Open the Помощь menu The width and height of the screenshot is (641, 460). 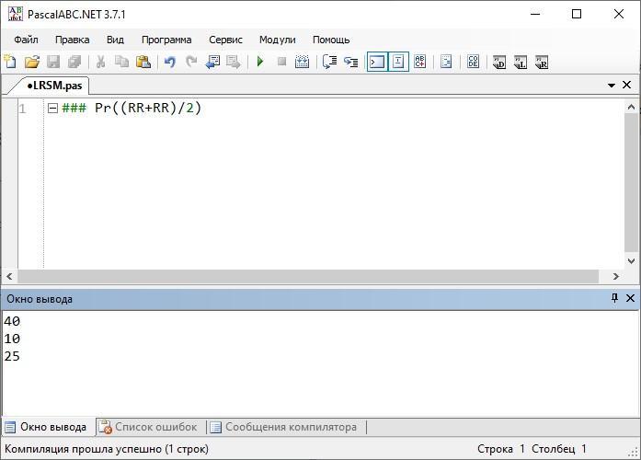point(331,40)
